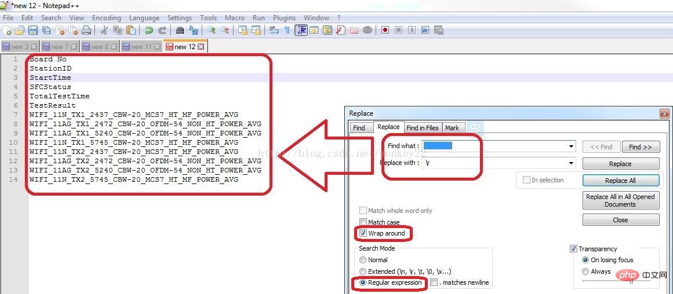Click the StationID line in editor
This screenshot has height=294, width=673.
[50, 68]
